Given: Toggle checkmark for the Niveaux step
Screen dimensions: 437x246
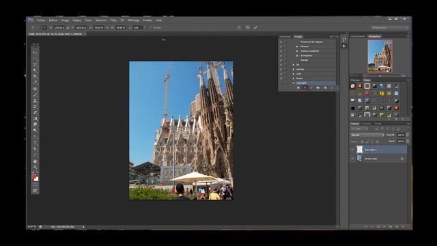Looking at the screenshot, I should [x=281, y=46].
